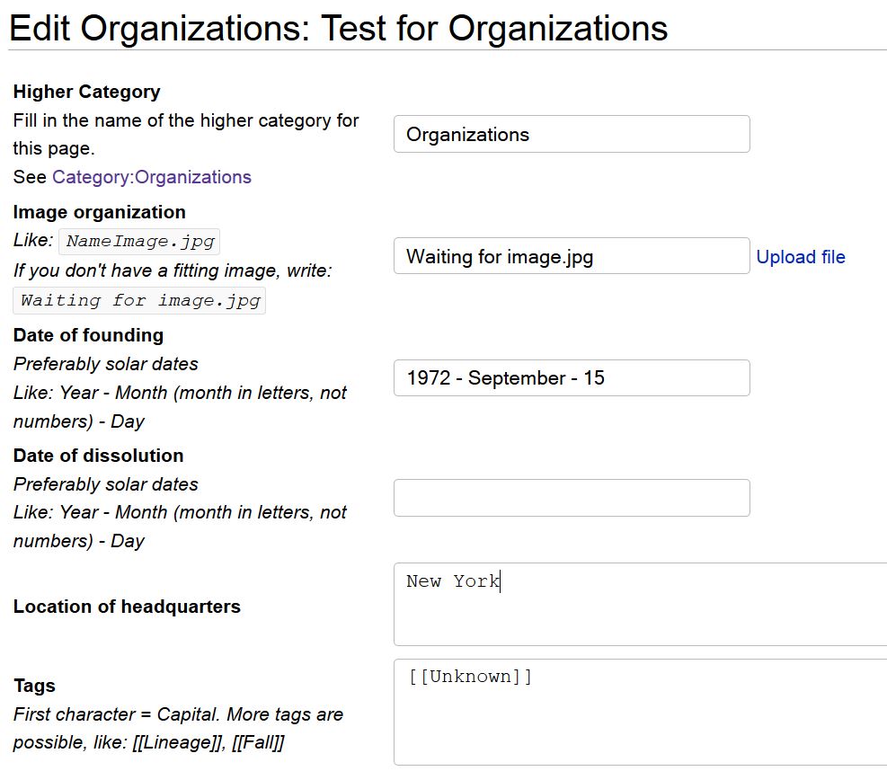Click the "Date of founding" label

[x=88, y=335]
